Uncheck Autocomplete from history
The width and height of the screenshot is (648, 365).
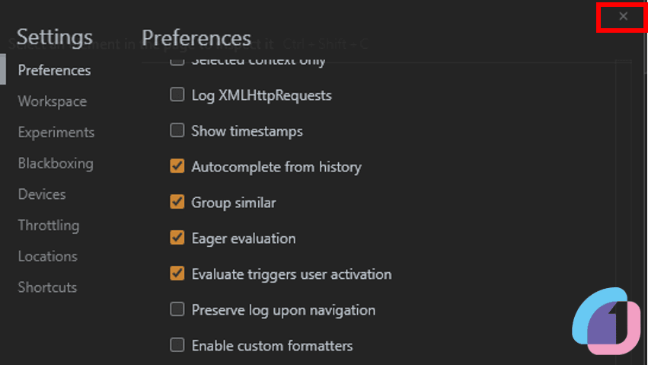177,166
